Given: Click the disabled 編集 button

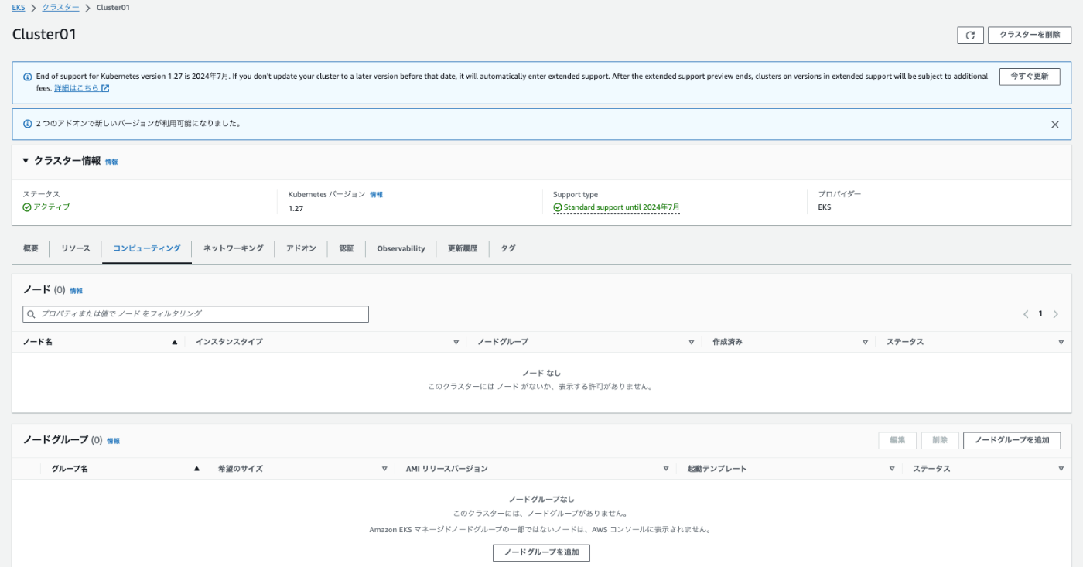Looking at the screenshot, I should (897, 440).
